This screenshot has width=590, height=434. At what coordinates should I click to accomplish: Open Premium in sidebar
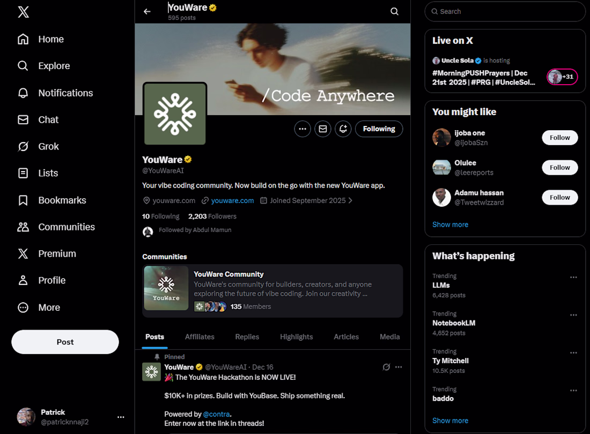(x=47, y=253)
